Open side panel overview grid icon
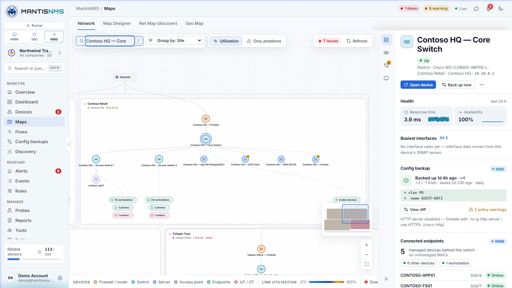 click(x=386, y=40)
